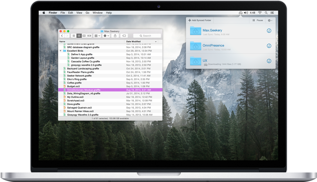Open the Action gear dropdown in Finder toolbar

106,36
